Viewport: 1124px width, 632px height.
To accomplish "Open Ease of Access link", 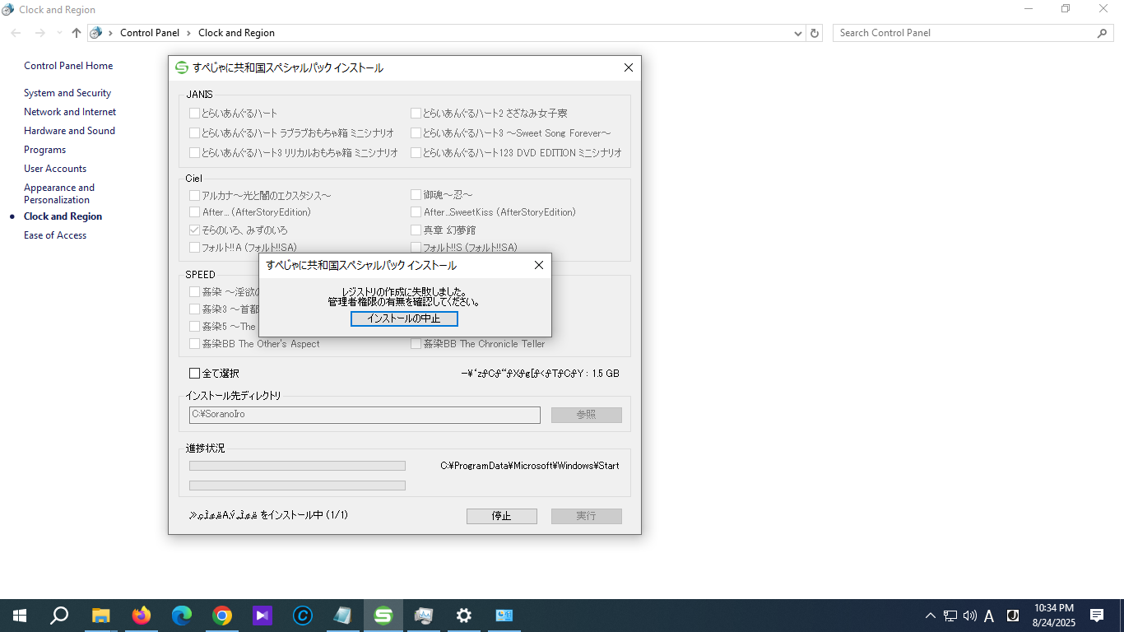I will 55,235.
